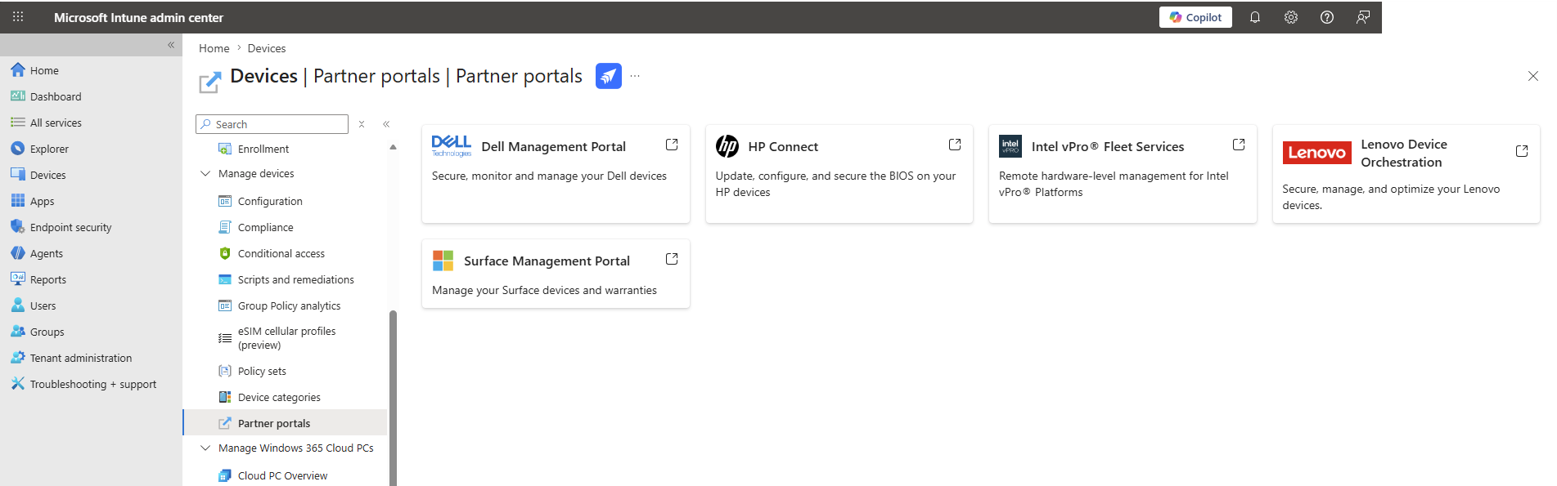Open the Tenant administration icon
This screenshot has height=486, width=1557.
18,358
